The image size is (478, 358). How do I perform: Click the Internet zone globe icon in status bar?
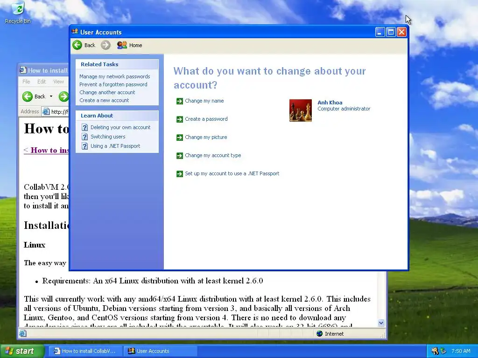[319, 334]
